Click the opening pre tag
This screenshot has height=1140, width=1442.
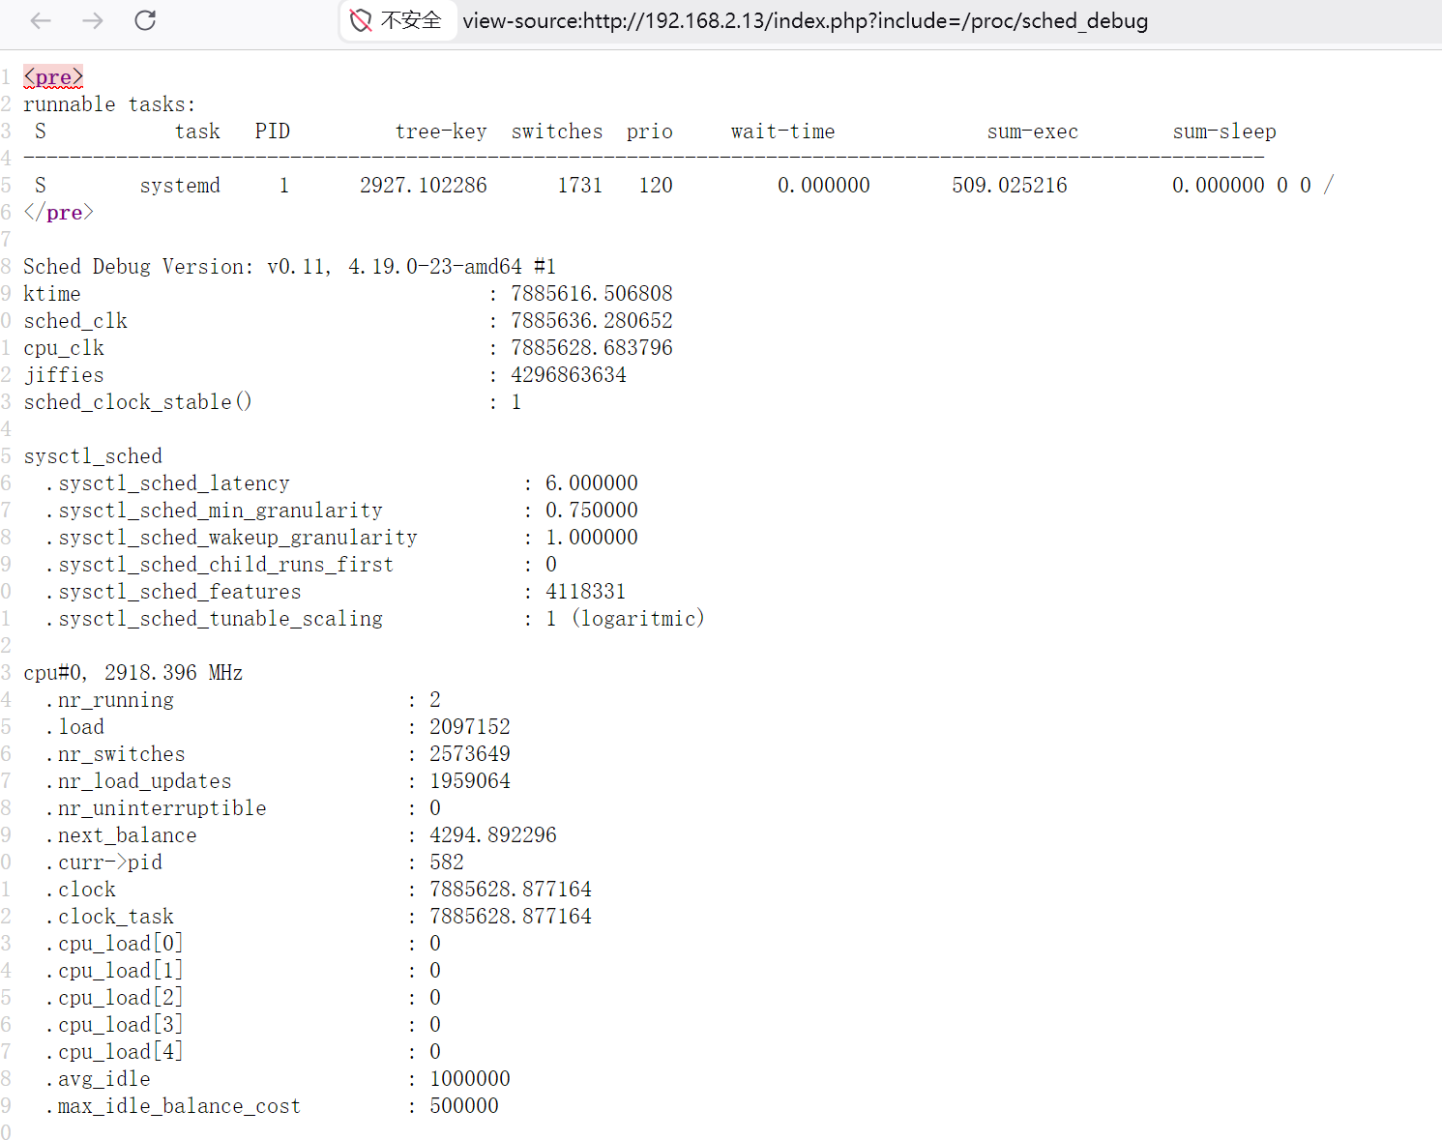point(53,77)
